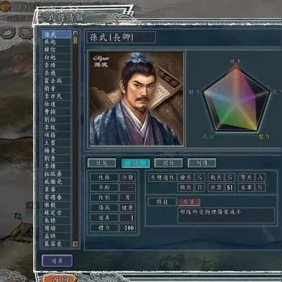The height and width of the screenshot is (282, 282).
Task: Click the 道具 button at the bottom
Action: (x=57, y=261)
